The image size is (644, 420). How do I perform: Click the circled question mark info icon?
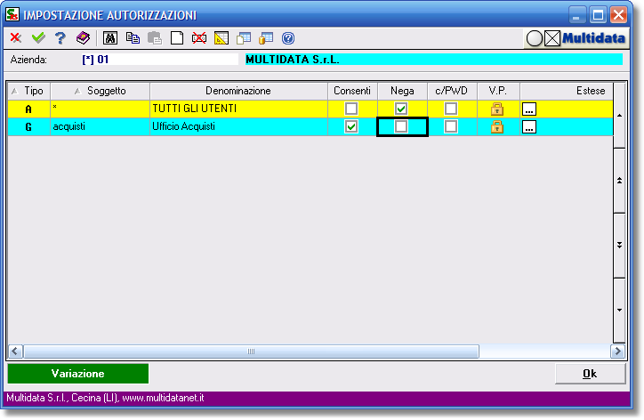[288, 38]
